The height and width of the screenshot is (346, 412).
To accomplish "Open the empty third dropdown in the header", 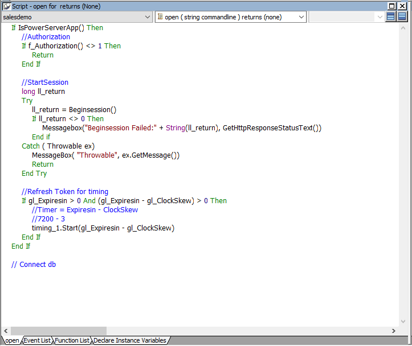I will (380, 17).
